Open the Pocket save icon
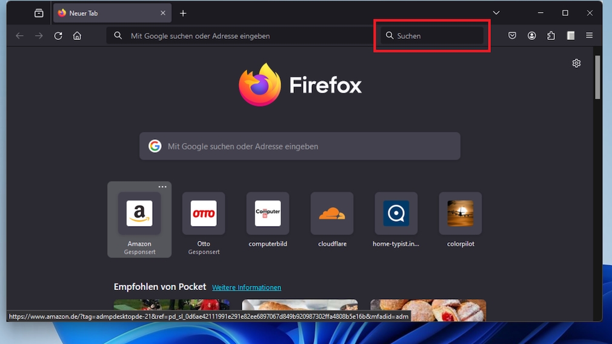 pos(512,36)
